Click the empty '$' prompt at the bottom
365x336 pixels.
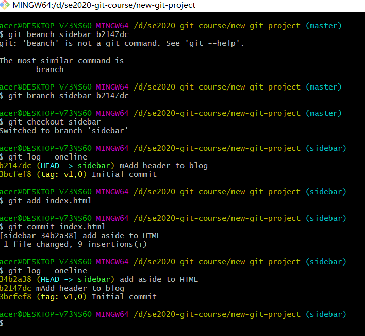click(x=2, y=323)
